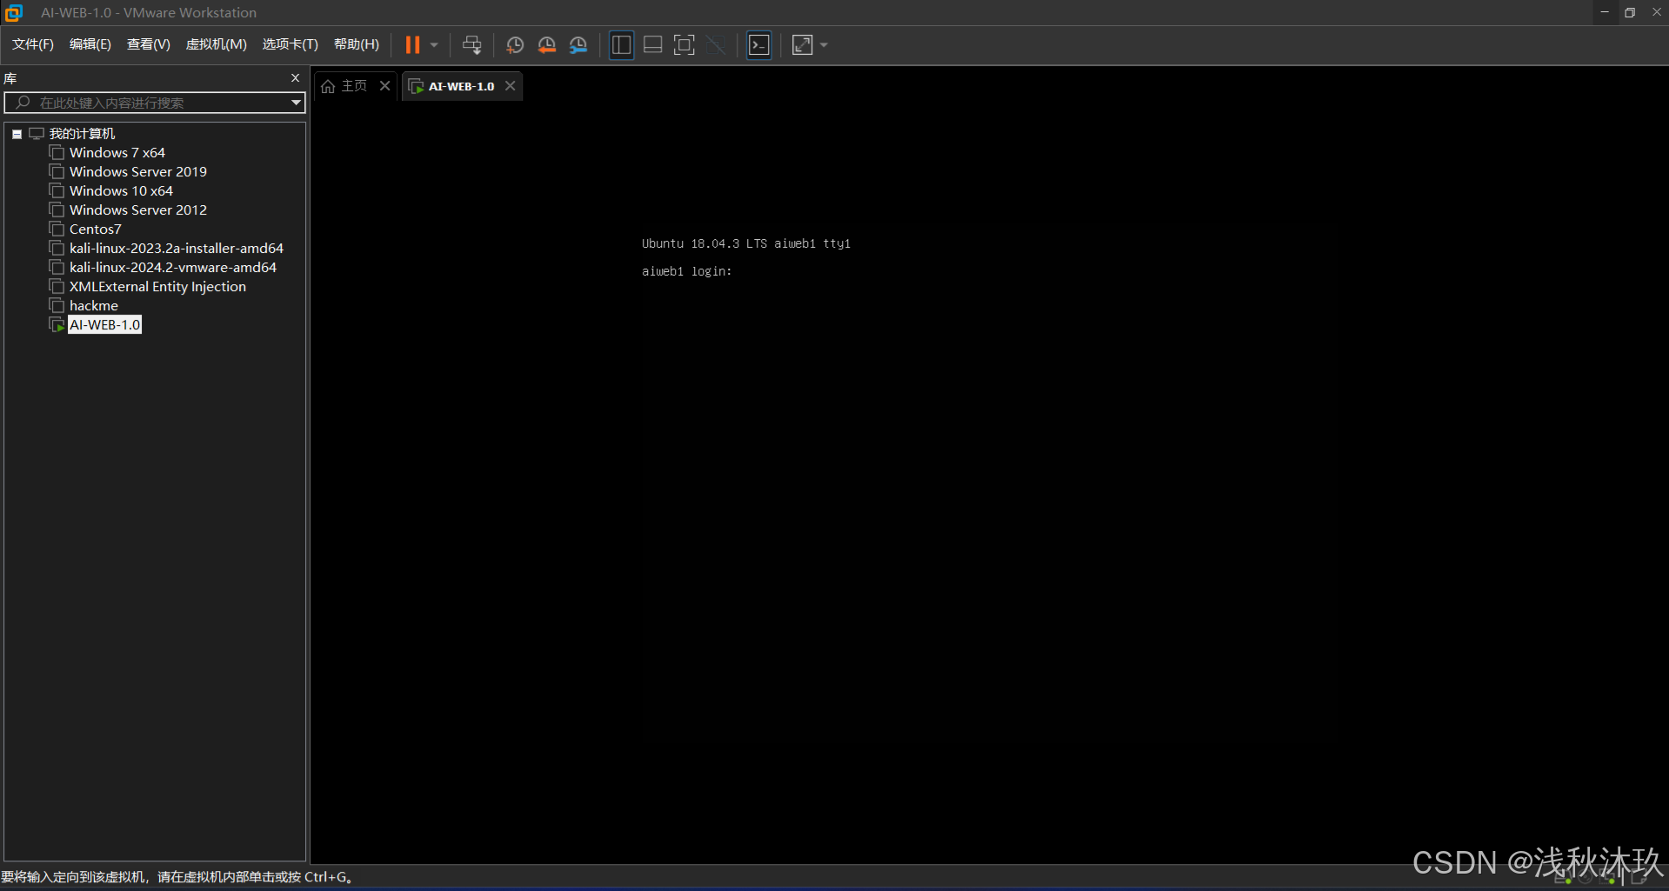Click the 库 library panel header

coord(10,78)
